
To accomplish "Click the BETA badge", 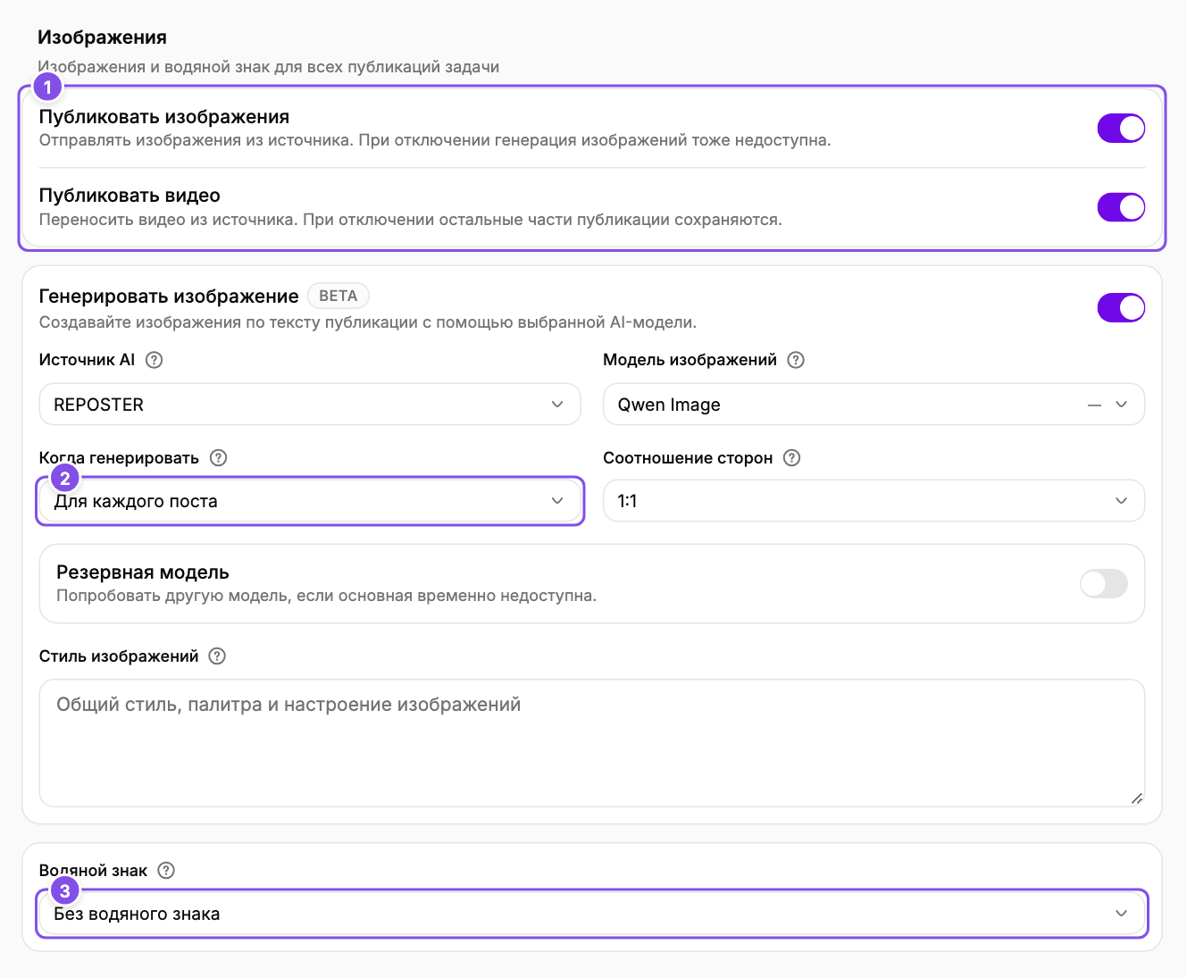I will pos(339,296).
